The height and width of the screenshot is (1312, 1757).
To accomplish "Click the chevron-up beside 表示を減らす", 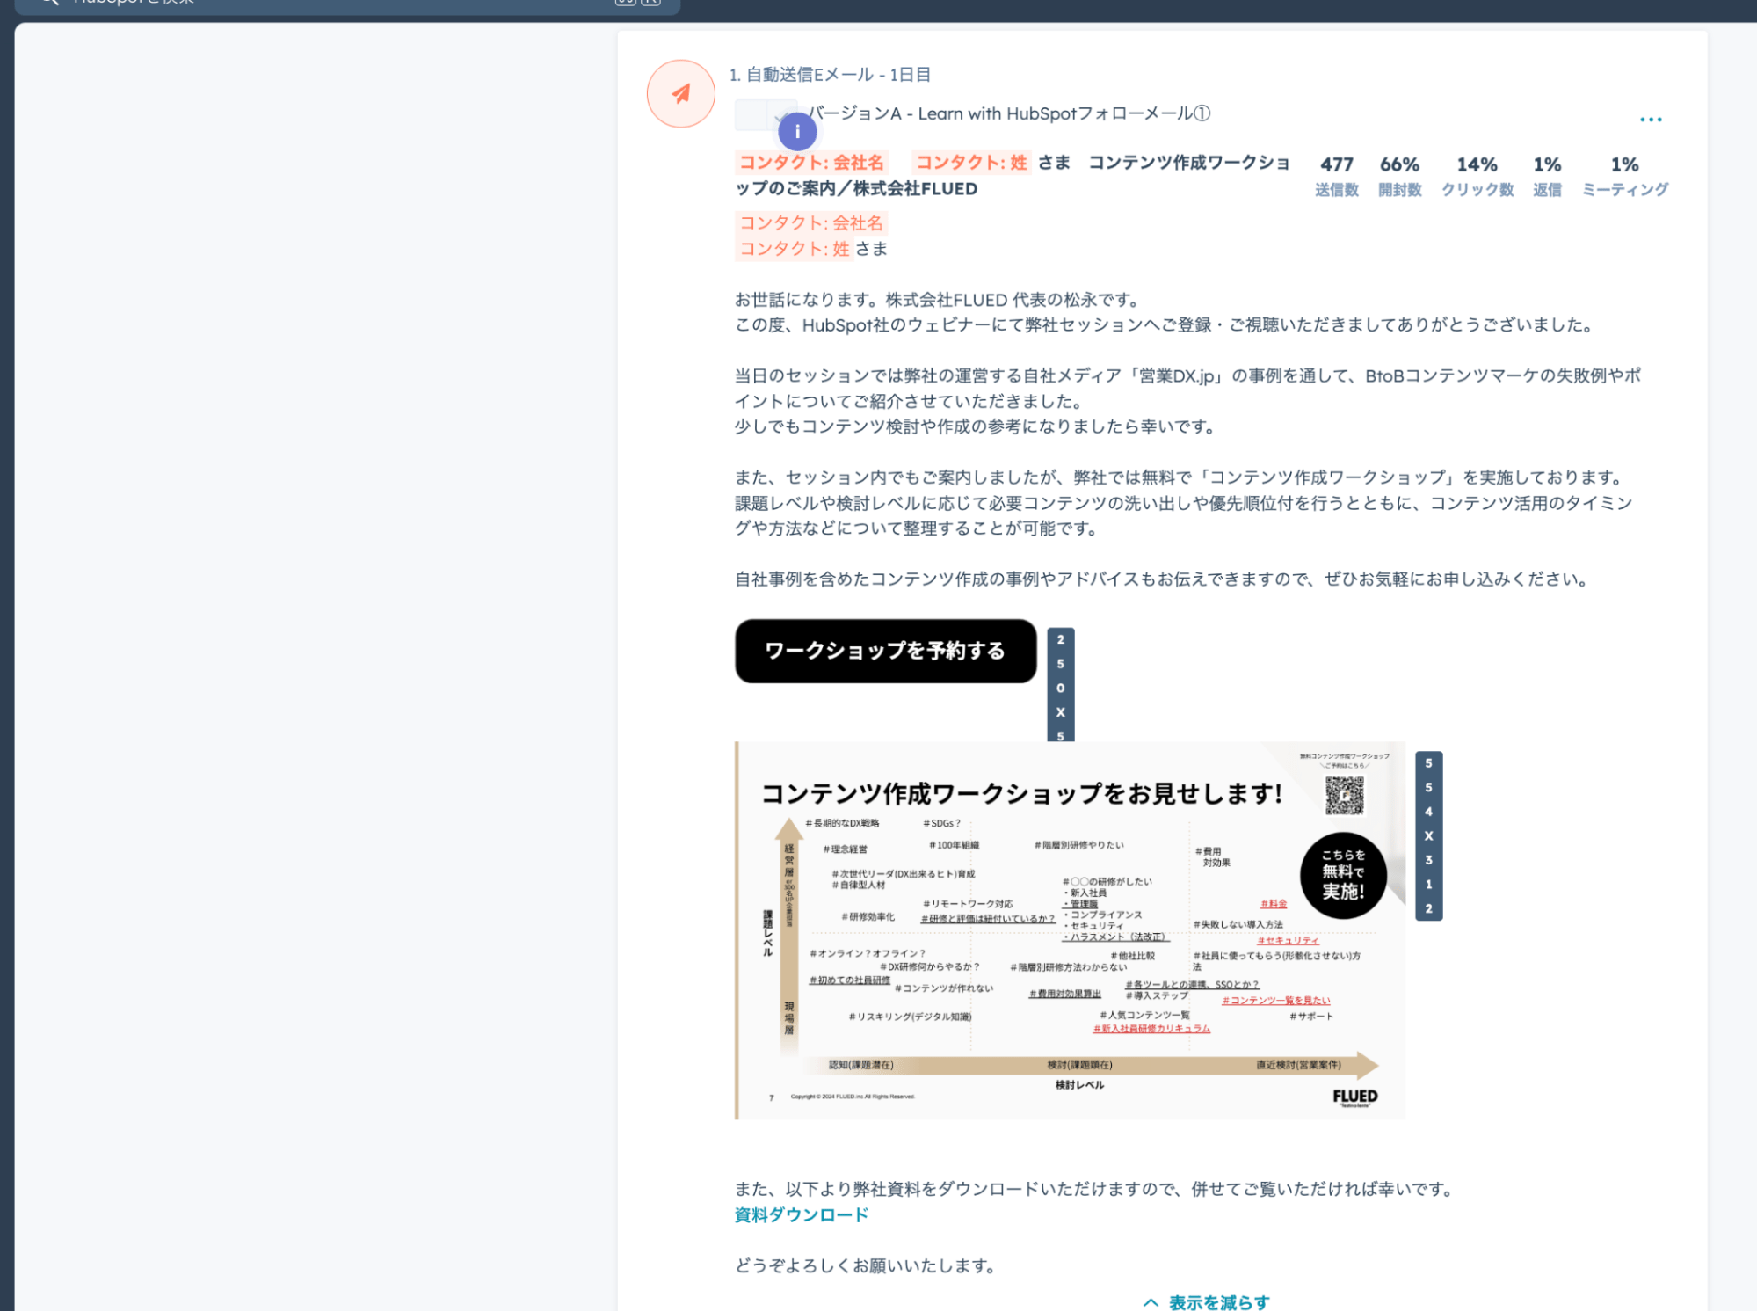I will pos(1150,1302).
